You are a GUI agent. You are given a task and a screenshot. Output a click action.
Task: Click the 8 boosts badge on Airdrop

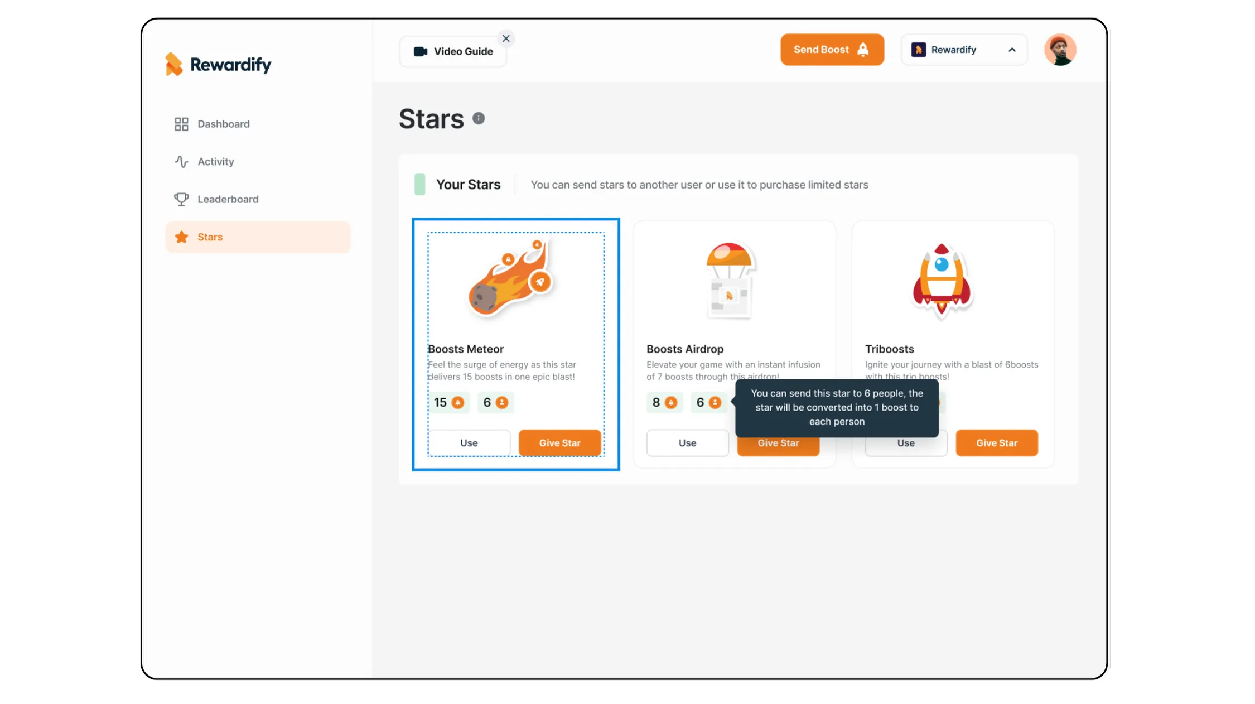(664, 402)
